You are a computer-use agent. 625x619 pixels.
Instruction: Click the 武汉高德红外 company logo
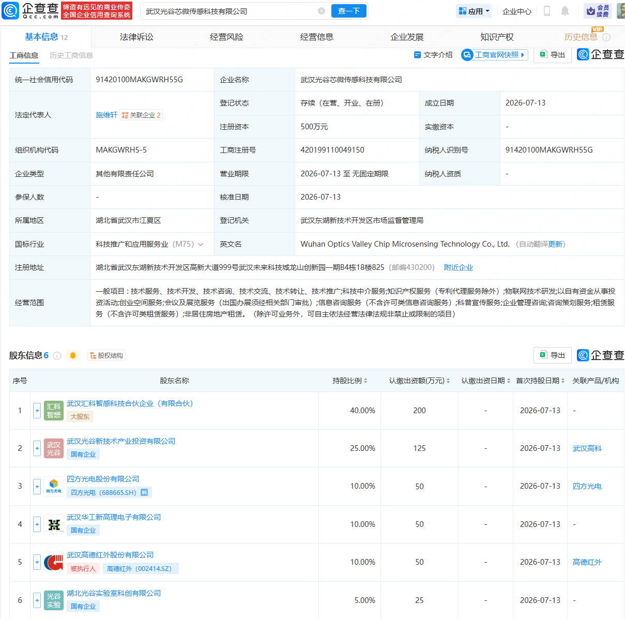click(54, 562)
